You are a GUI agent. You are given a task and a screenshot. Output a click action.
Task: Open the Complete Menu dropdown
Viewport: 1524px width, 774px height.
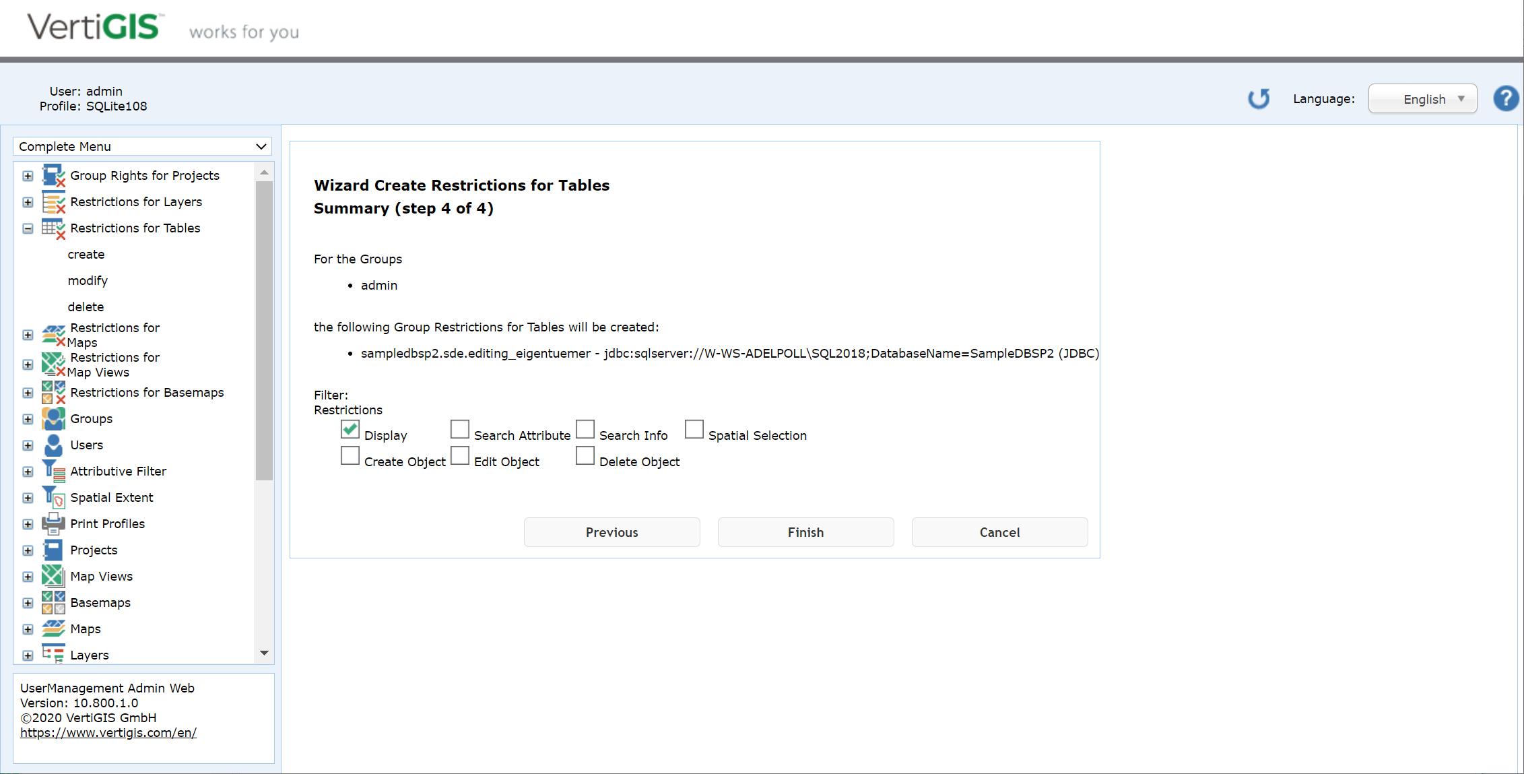click(142, 146)
